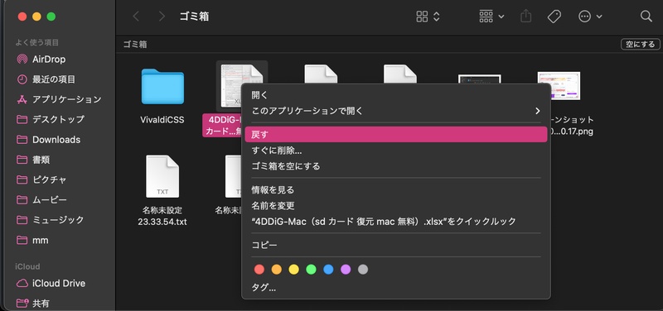Select 共有 in sidebar

pos(33,303)
